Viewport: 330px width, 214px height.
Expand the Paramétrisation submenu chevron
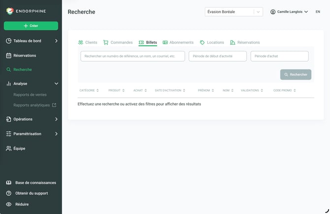[56, 134]
